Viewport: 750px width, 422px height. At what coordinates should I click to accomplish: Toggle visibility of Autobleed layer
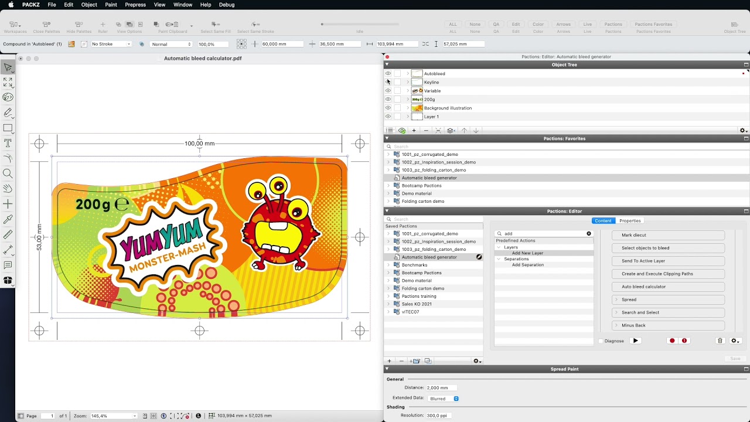point(388,74)
